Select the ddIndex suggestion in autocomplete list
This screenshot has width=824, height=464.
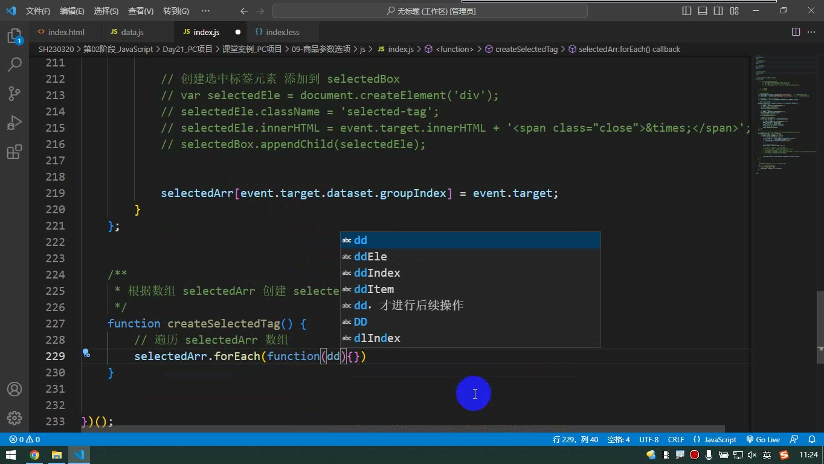[470, 272]
